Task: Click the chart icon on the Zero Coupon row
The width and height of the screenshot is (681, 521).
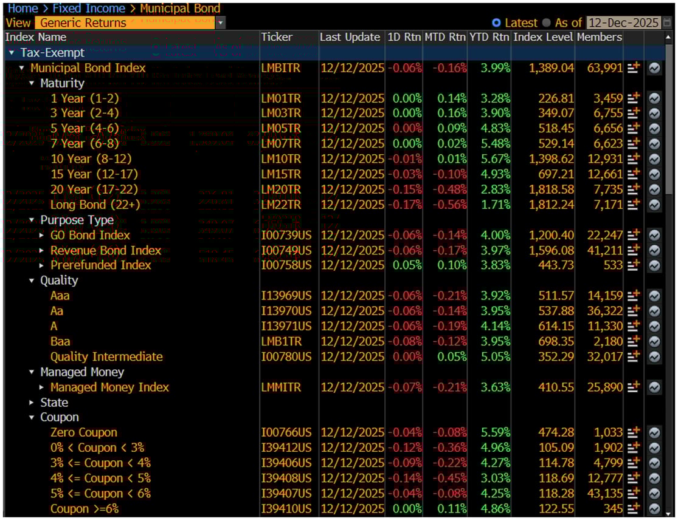Action: (654, 432)
